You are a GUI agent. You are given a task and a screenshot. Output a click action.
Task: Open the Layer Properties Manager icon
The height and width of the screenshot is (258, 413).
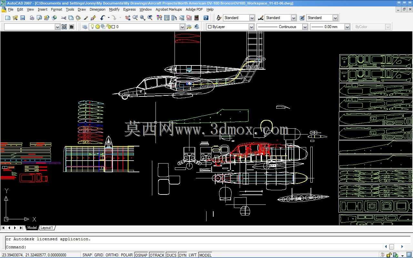(x=85, y=27)
